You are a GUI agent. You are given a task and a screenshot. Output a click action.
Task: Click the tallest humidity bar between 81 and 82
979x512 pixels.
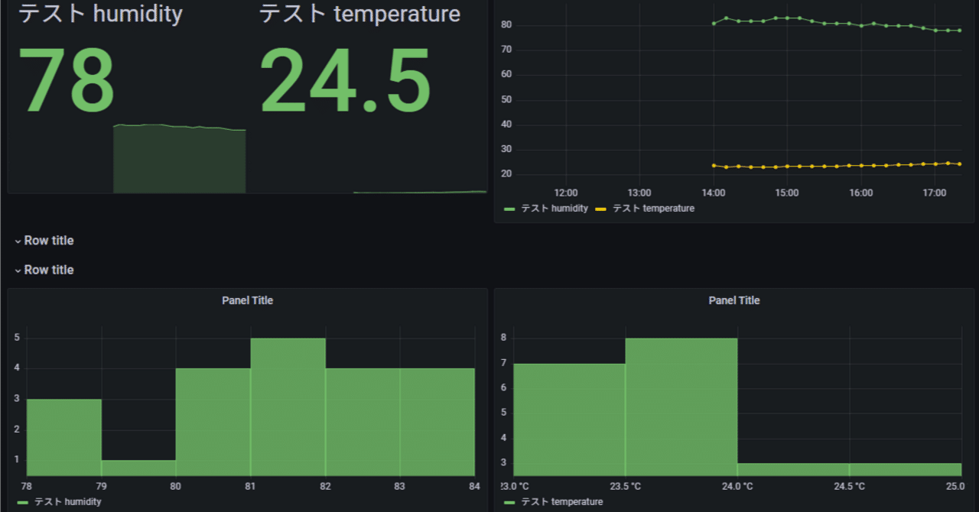[288, 407]
